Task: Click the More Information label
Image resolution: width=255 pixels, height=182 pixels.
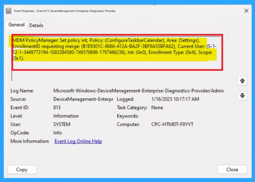Action: (x=30, y=141)
